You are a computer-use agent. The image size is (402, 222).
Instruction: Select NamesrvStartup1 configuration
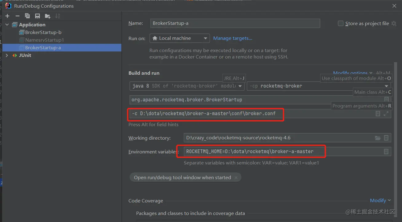tap(45, 40)
